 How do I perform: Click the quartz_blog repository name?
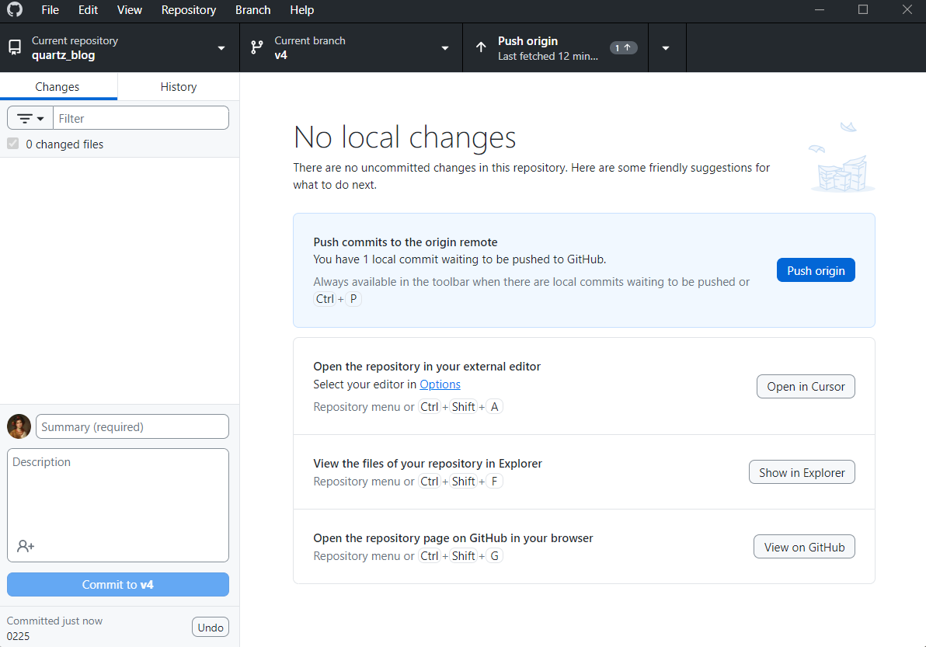[x=63, y=55]
